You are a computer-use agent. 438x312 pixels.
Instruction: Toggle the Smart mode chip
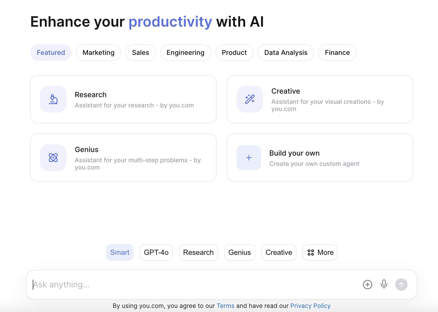tap(120, 253)
